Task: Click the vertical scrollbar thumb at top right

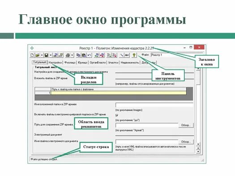Action: [198, 77]
